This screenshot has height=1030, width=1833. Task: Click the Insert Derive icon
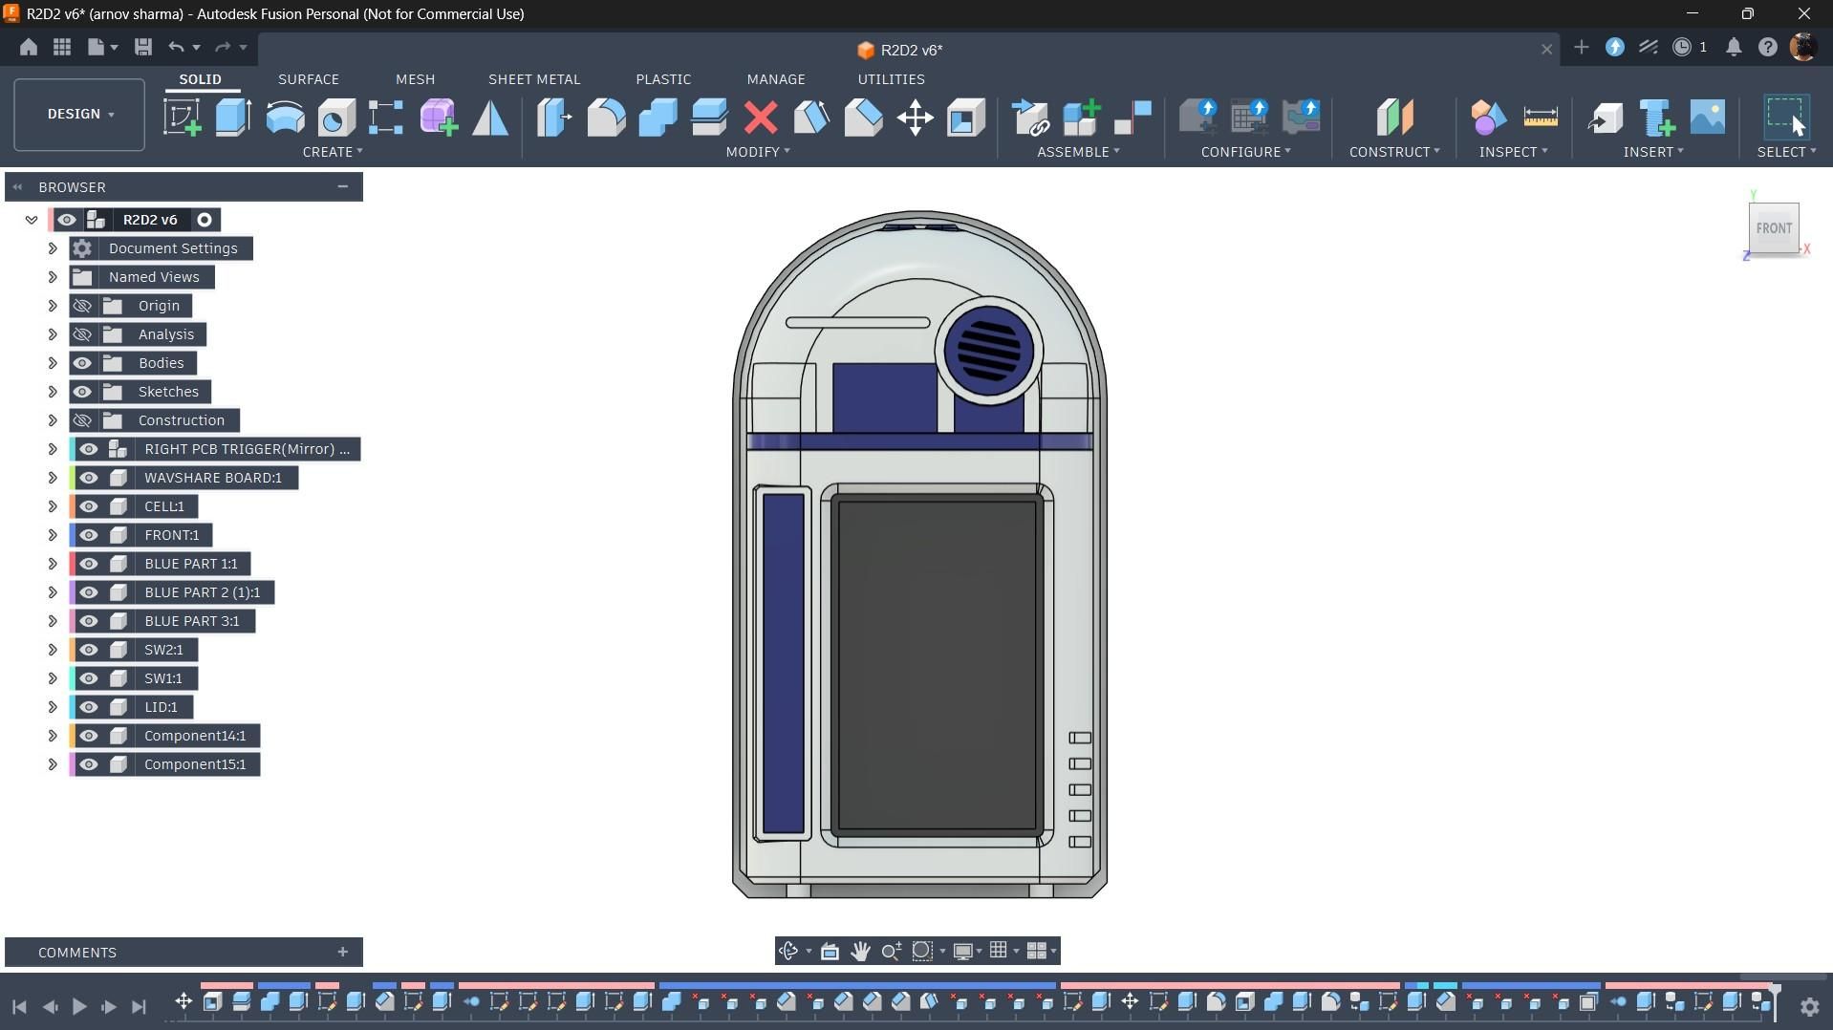(x=1606, y=118)
